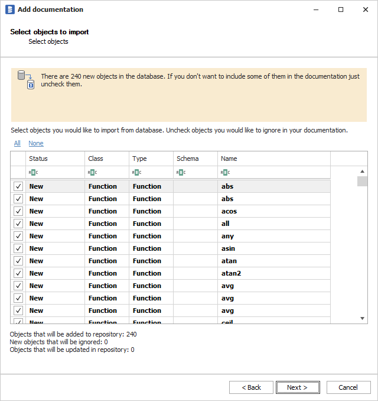Viewport: 378px width, 401px height.
Task: Go to next step with Next button
Action: click(298, 387)
